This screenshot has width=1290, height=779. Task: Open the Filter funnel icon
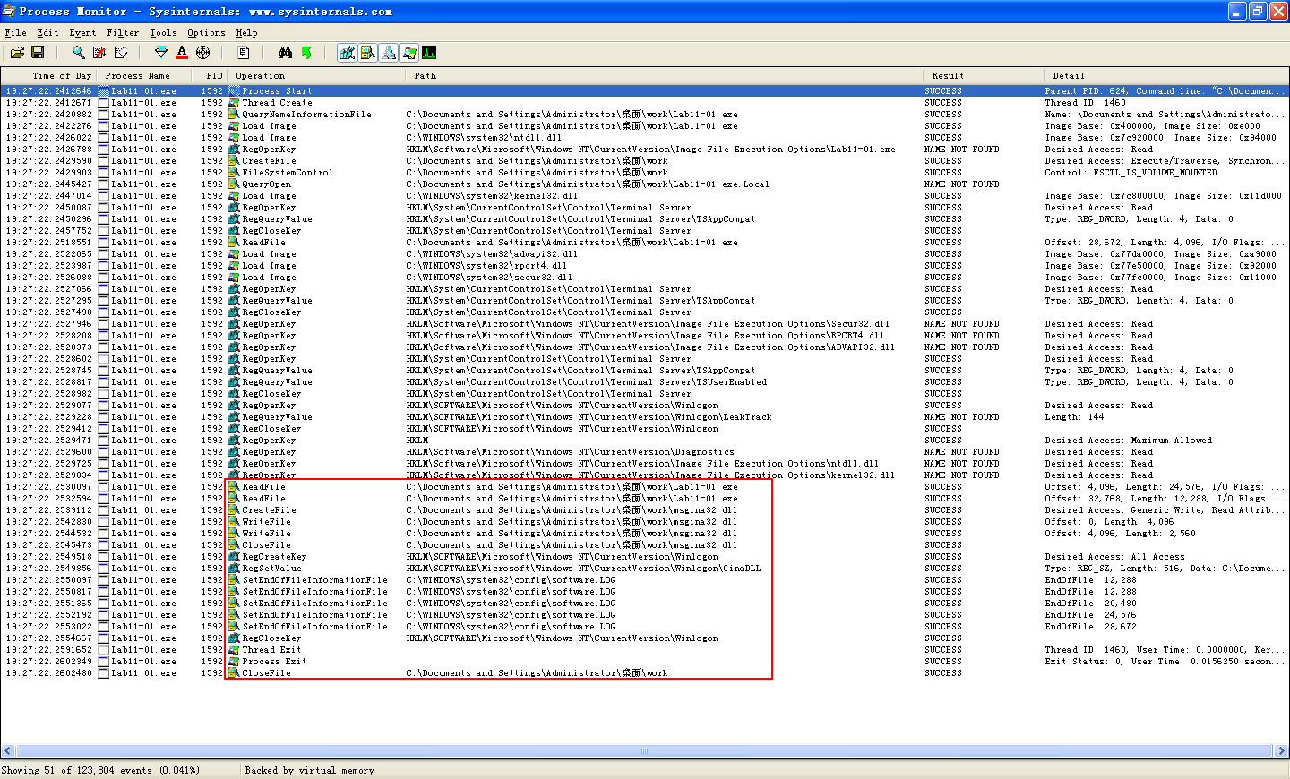coord(161,53)
